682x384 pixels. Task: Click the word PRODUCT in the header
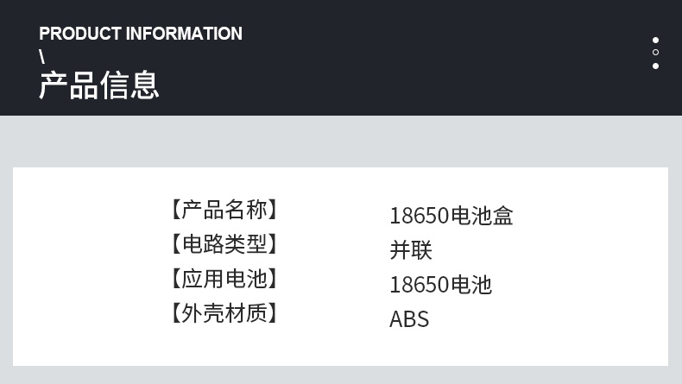(80, 34)
